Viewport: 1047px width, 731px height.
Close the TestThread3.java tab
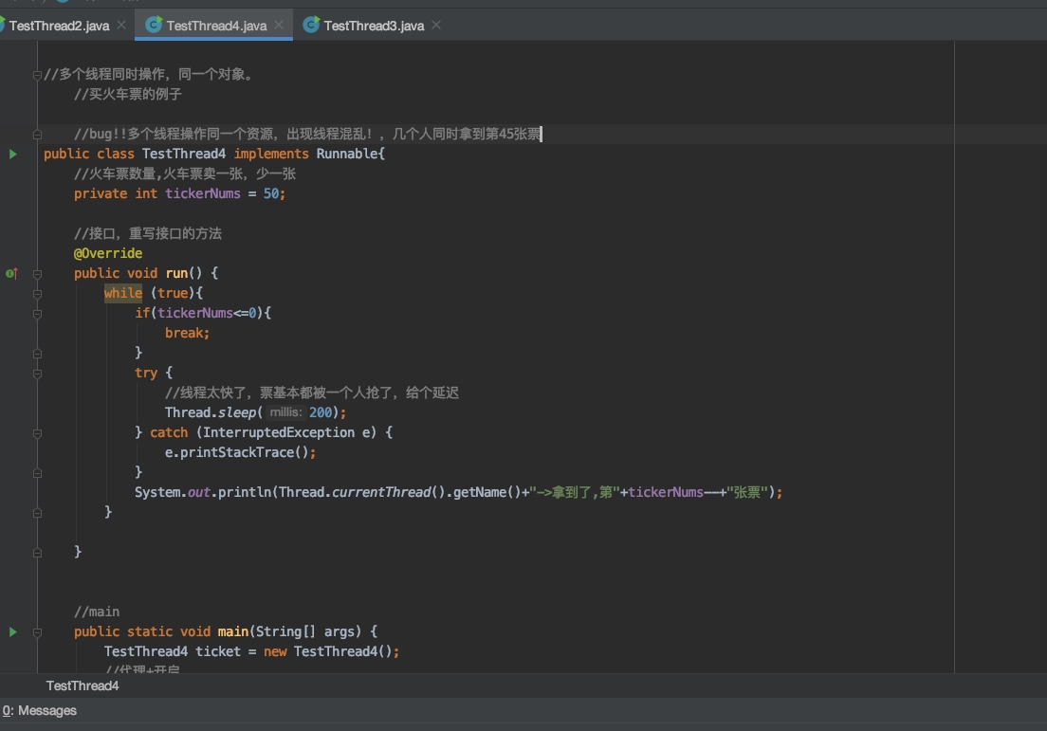436,25
